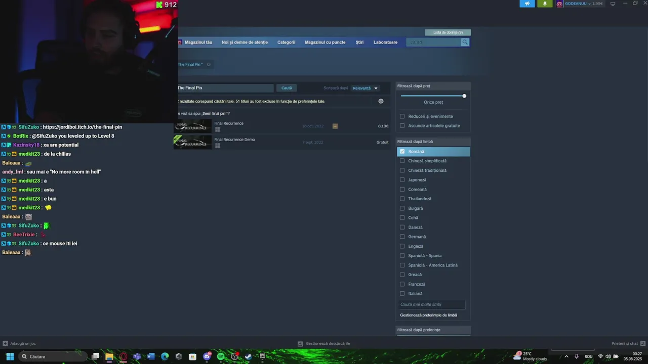Viewport: 648px width, 364px height.
Task: Open Steam notifications bell
Action: coord(545,4)
